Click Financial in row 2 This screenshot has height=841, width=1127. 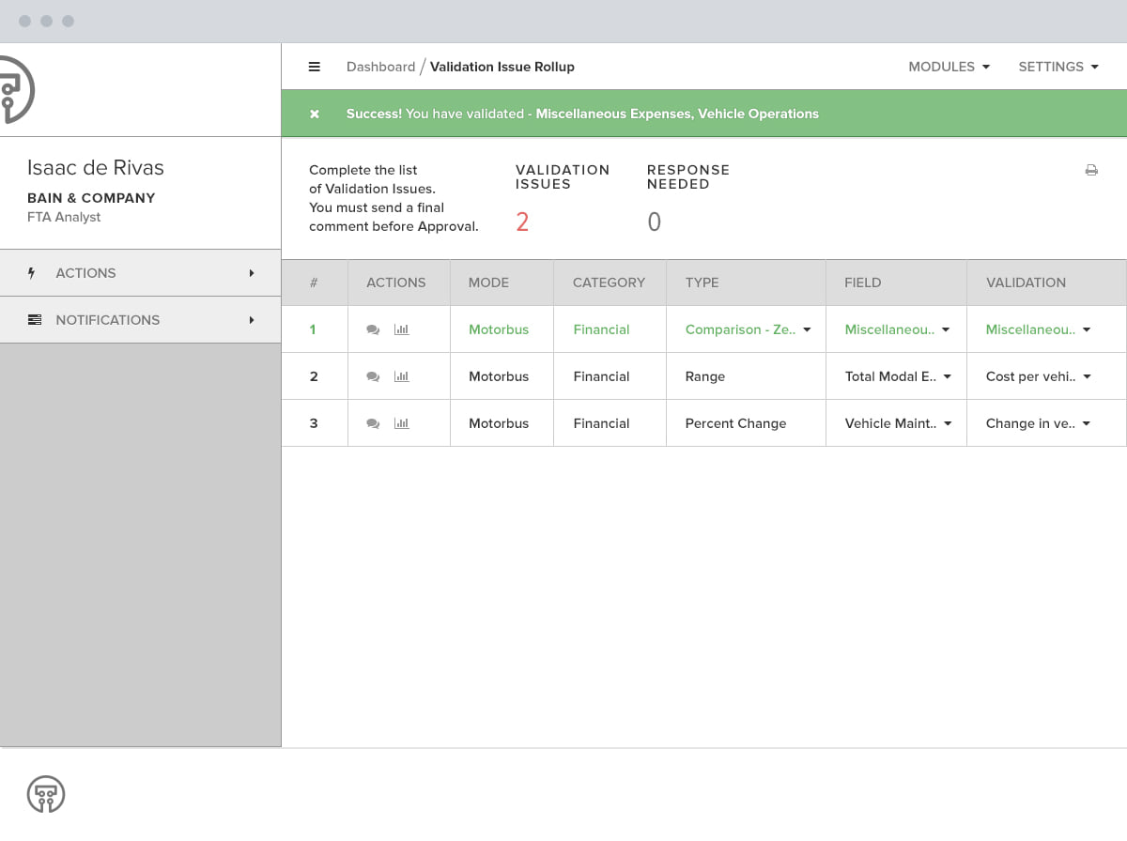pyautogui.click(x=601, y=376)
